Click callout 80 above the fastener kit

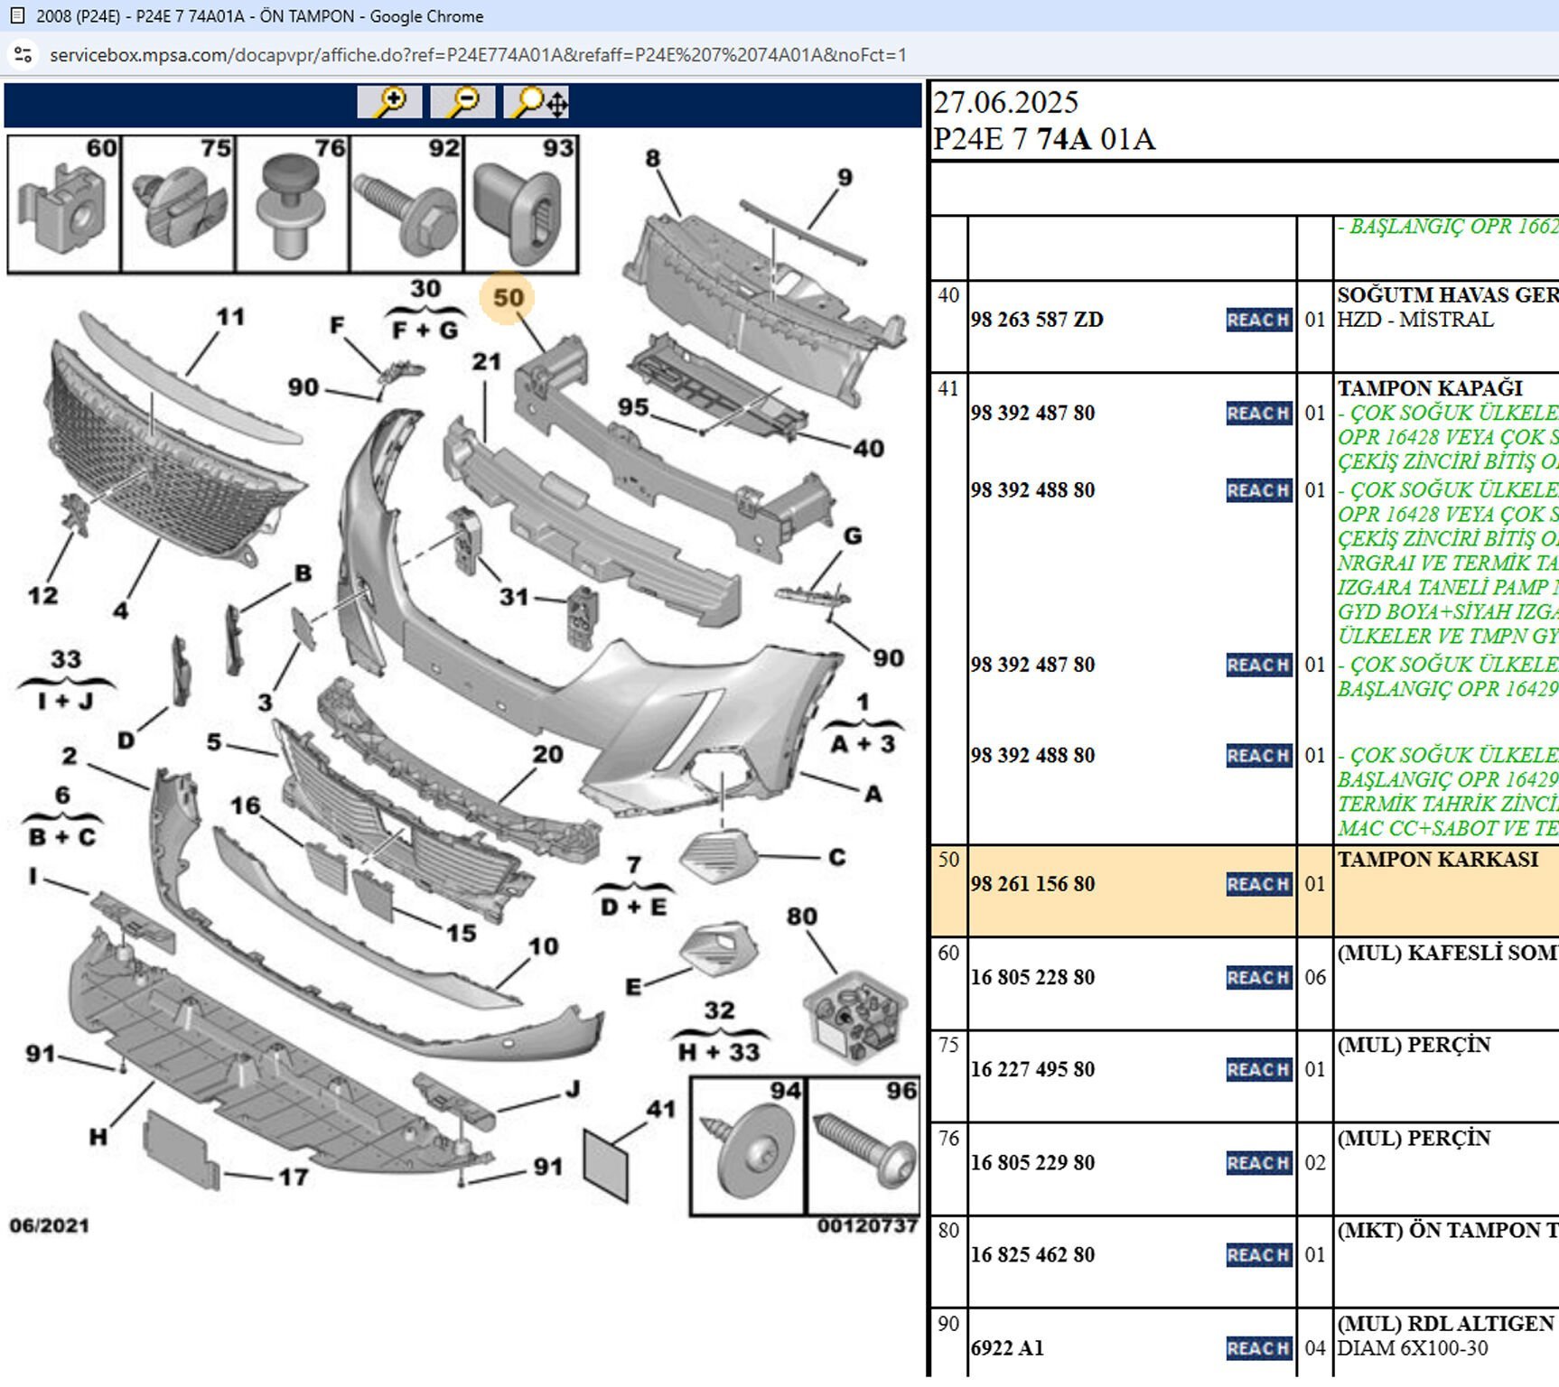[801, 917]
